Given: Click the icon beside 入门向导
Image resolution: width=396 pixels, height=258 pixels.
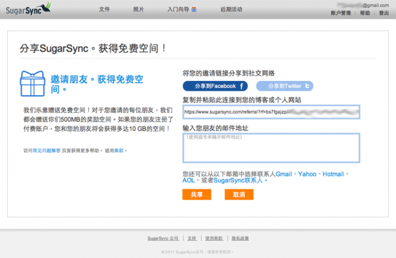Looking at the screenshot, I should click(194, 10).
